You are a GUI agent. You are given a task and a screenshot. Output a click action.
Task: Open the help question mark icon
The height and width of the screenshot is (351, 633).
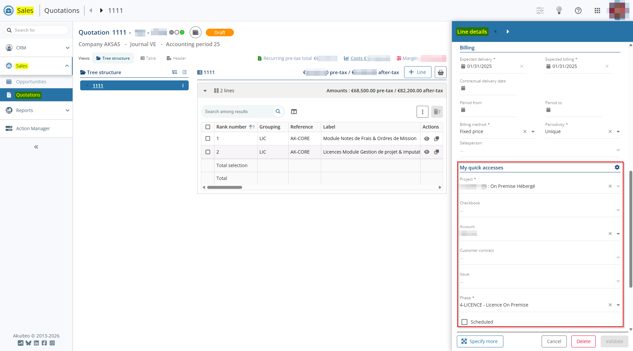pyautogui.click(x=578, y=11)
